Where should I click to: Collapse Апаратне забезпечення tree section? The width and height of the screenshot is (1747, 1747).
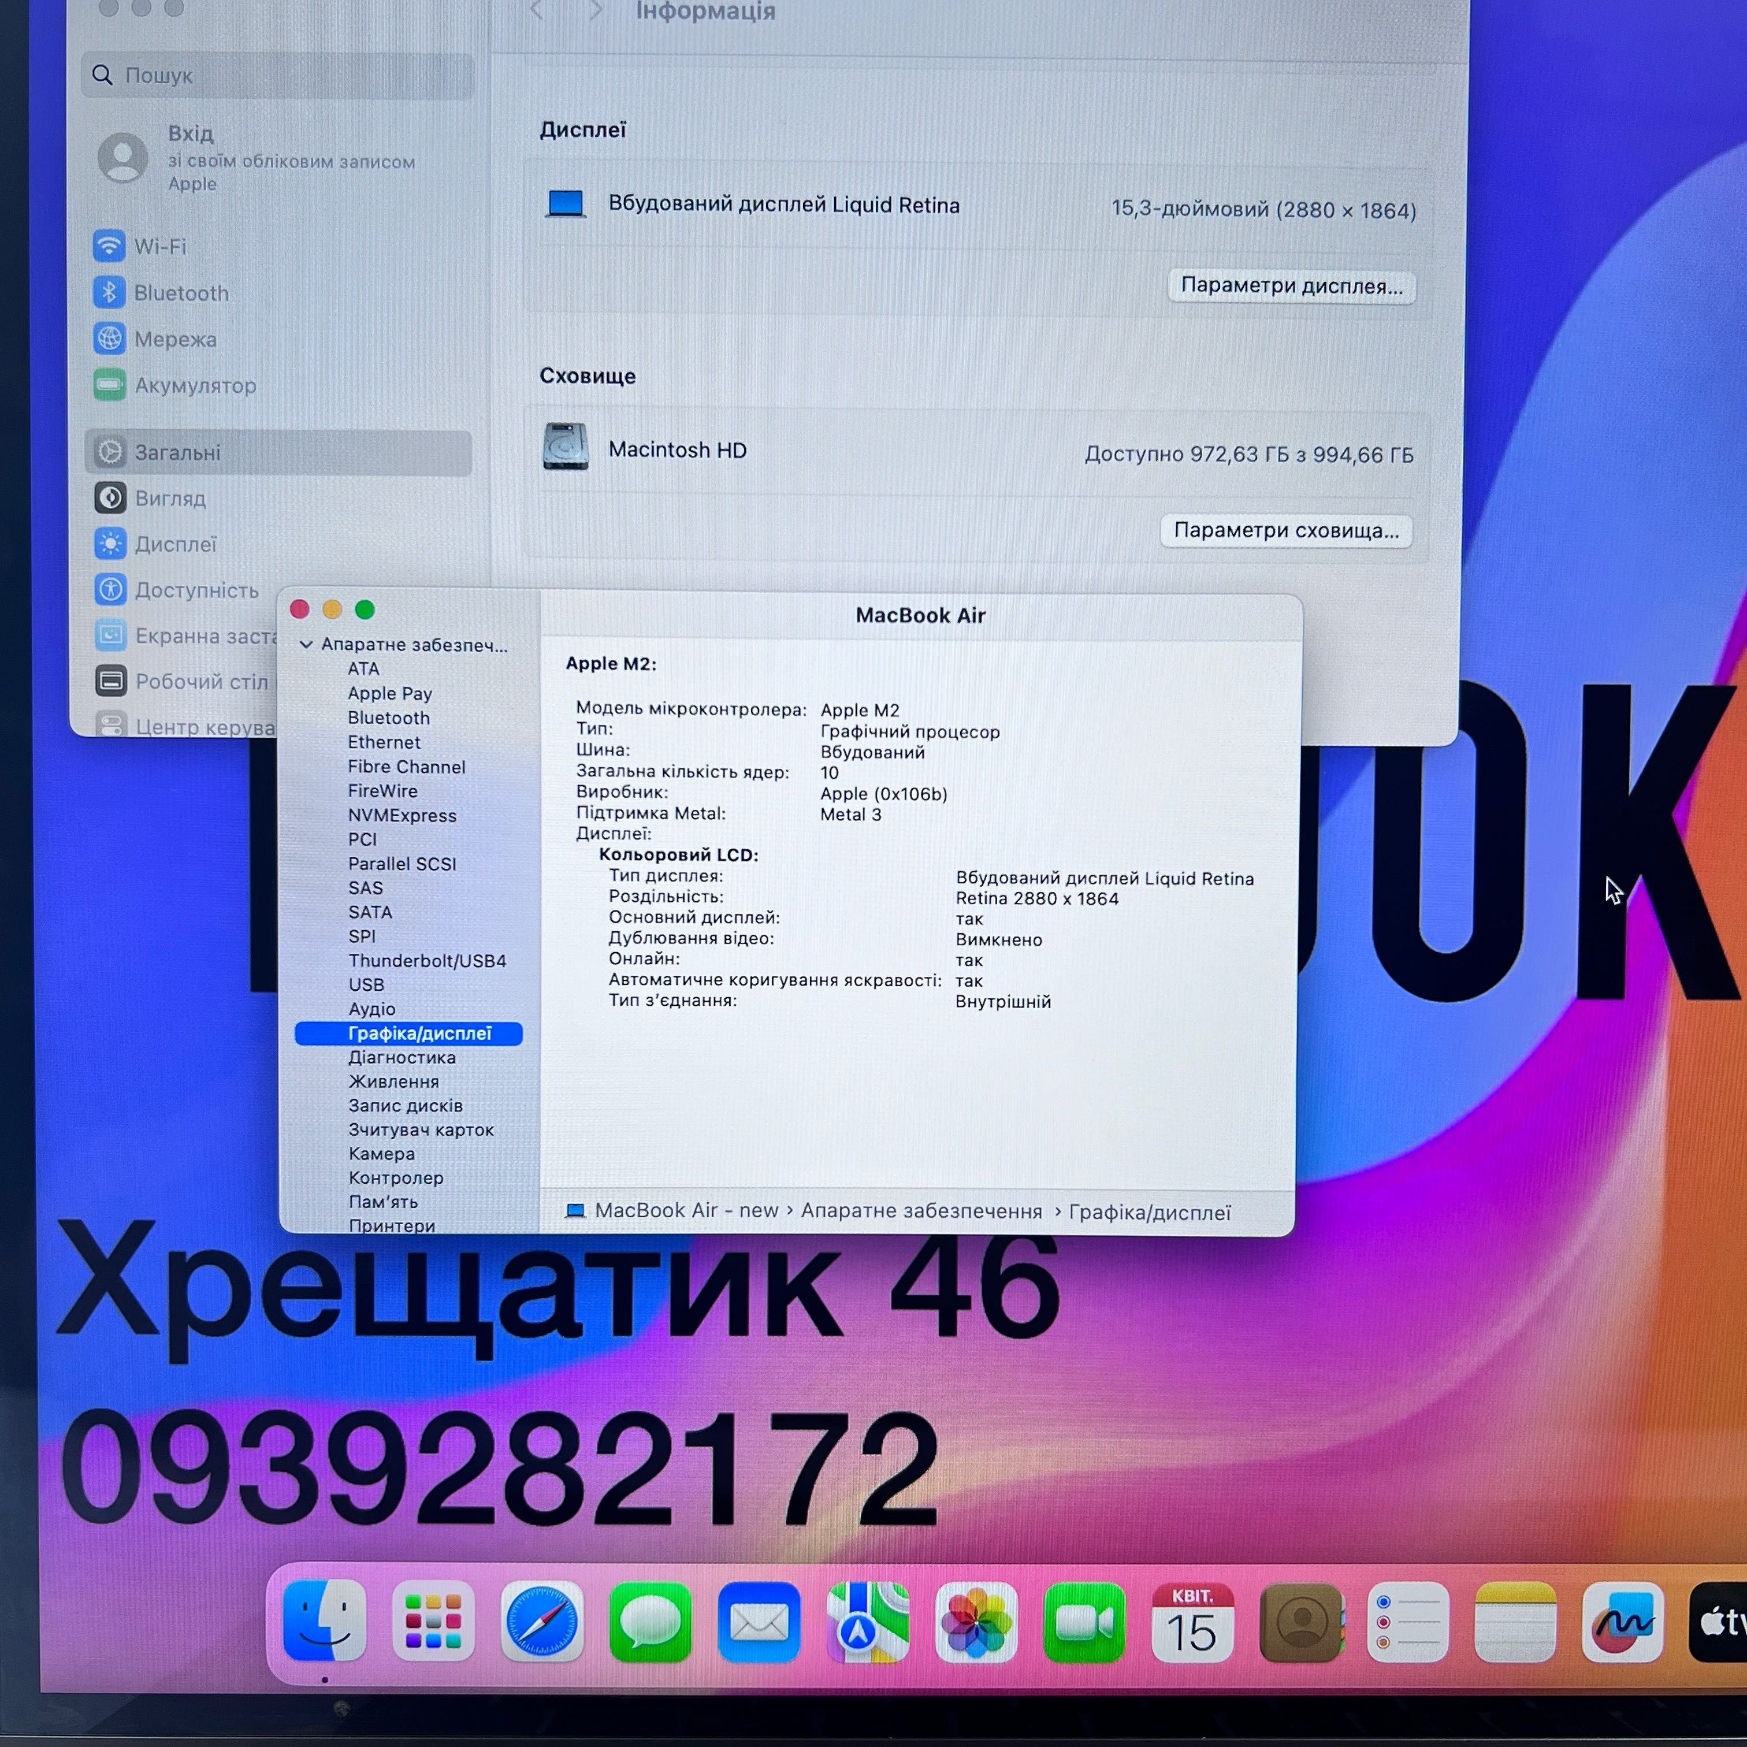(306, 645)
